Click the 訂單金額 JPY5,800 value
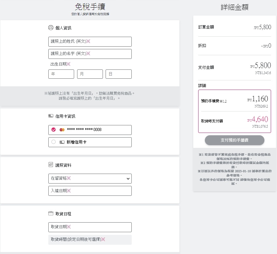Image resolution: width=277 pixels, height=254 pixels. (262, 27)
